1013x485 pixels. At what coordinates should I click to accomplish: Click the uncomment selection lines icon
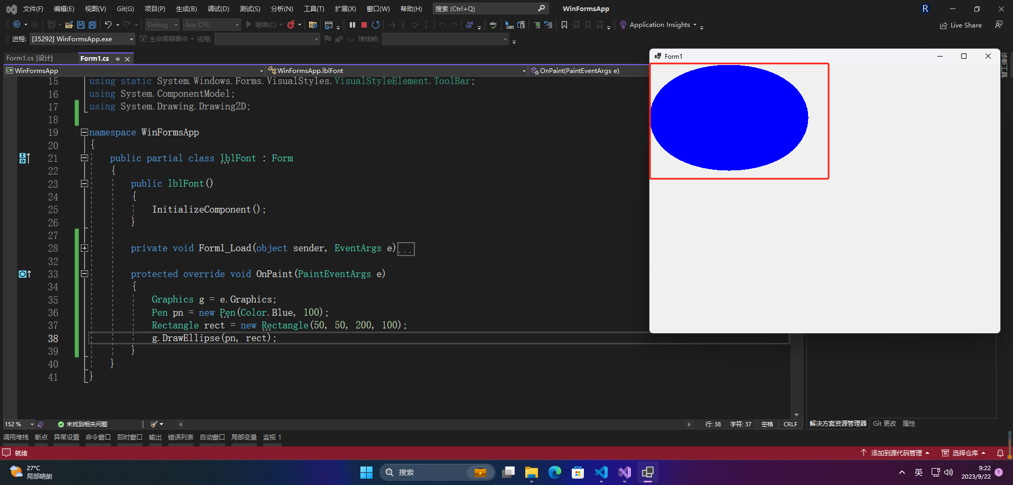click(549, 25)
